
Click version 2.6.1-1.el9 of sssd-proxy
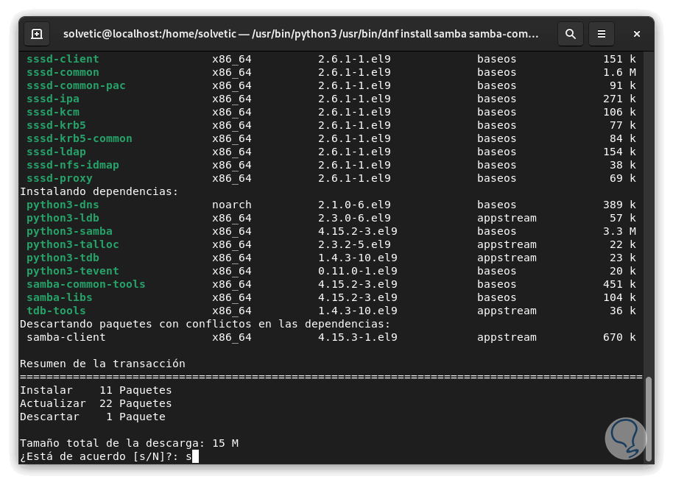pyautogui.click(x=354, y=178)
